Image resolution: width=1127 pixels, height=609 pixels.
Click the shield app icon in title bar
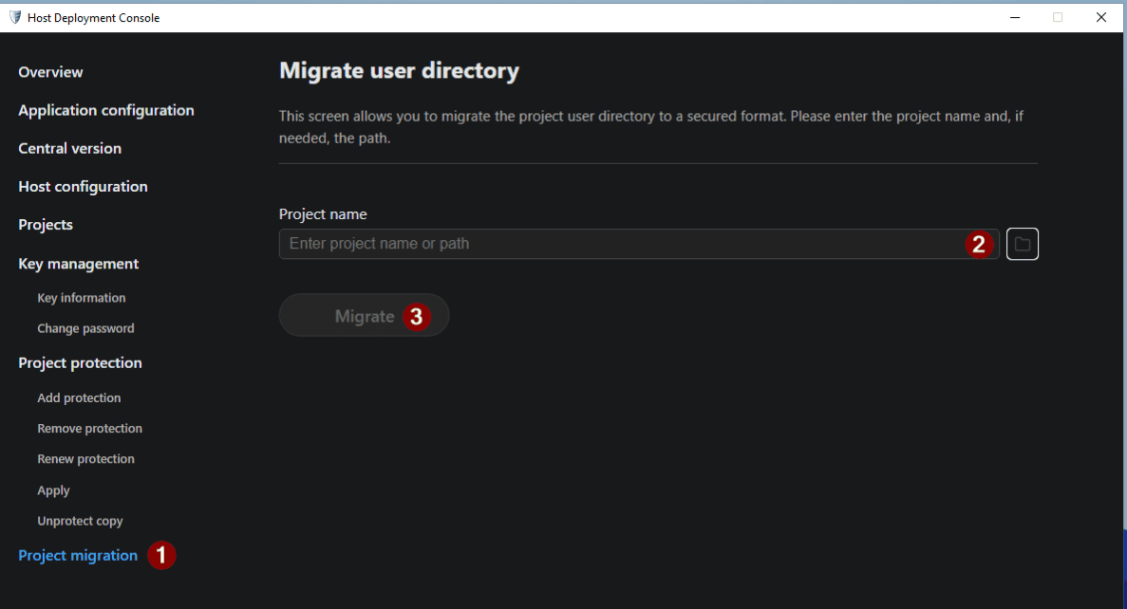14,17
